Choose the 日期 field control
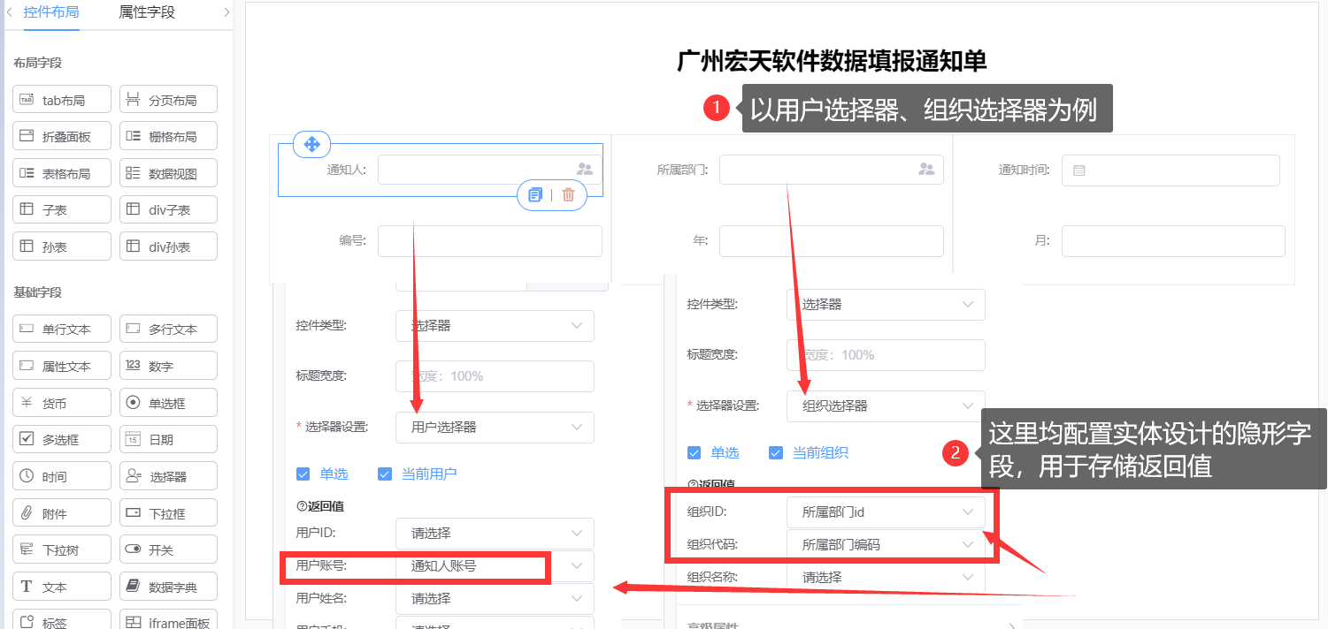 [x=168, y=439]
